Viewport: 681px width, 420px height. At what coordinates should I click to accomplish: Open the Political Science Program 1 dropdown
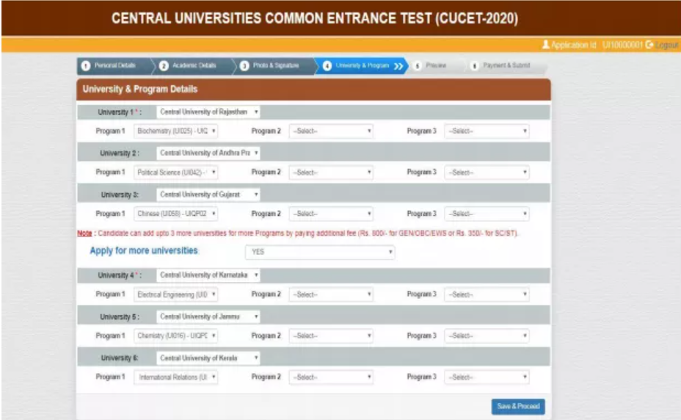click(176, 173)
